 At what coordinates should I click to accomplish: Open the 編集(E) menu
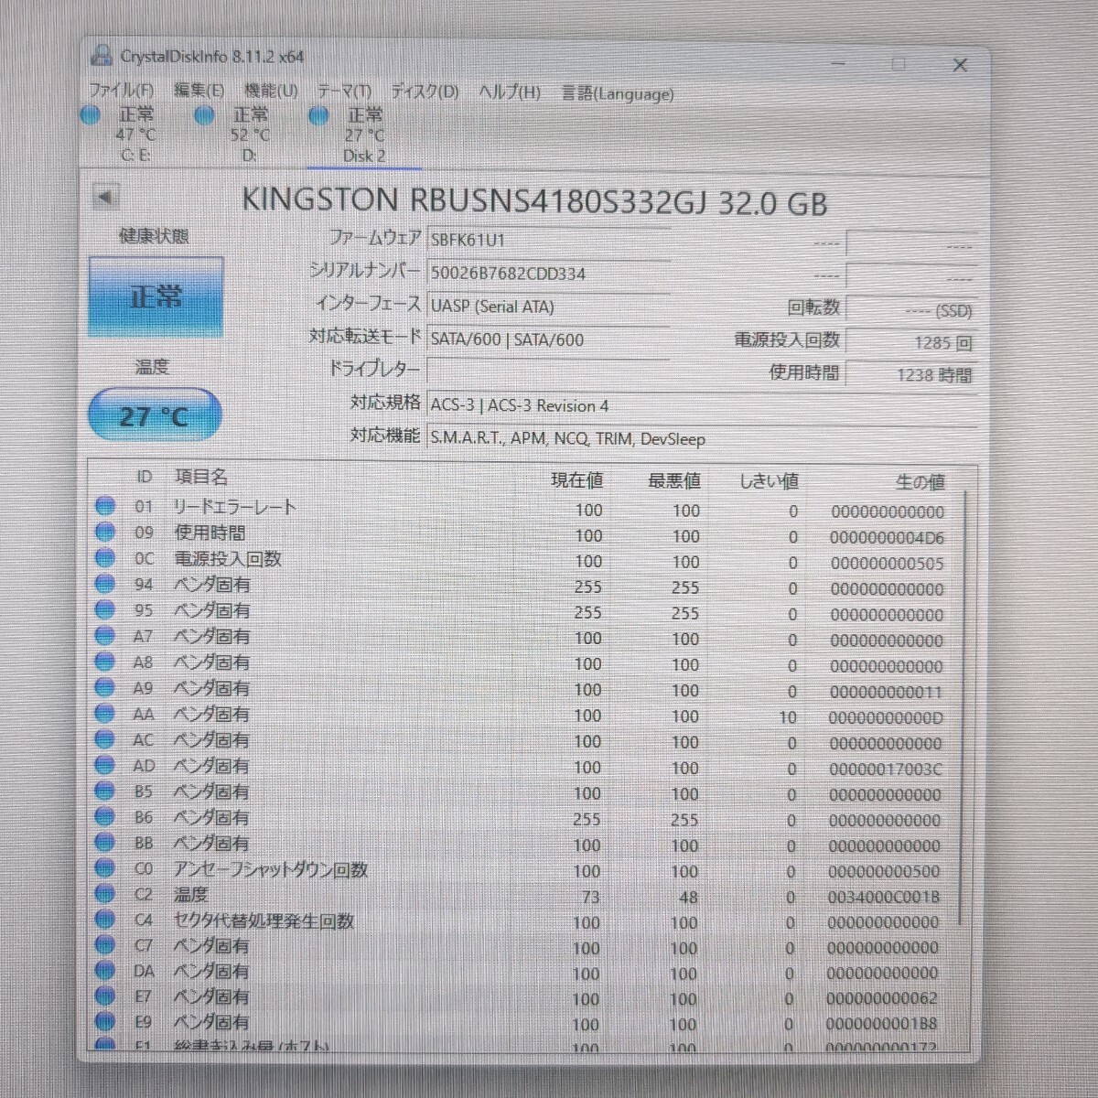click(x=199, y=91)
